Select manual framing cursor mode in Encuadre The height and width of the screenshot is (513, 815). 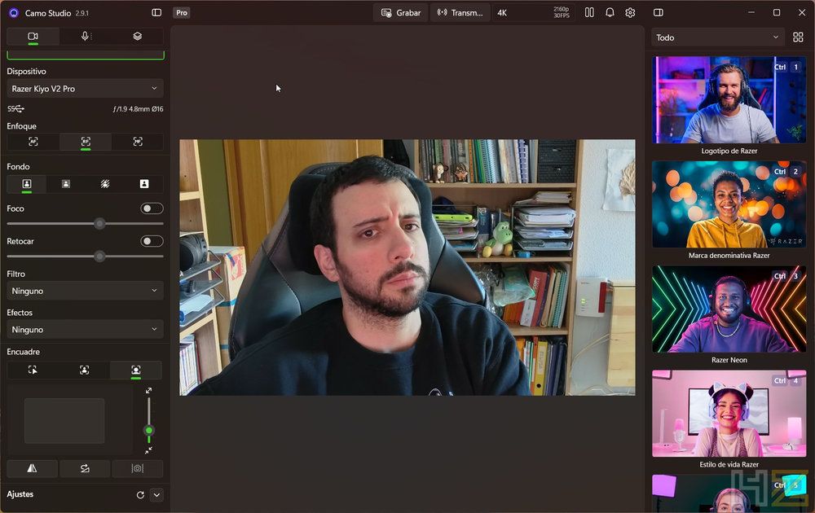coord(33,370)
